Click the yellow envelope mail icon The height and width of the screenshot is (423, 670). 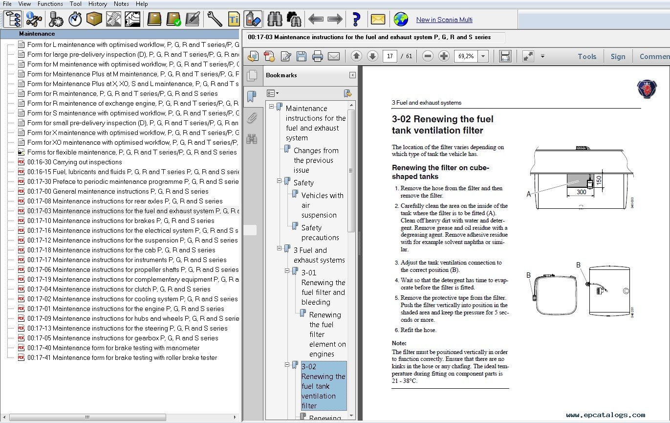point(378,20)
